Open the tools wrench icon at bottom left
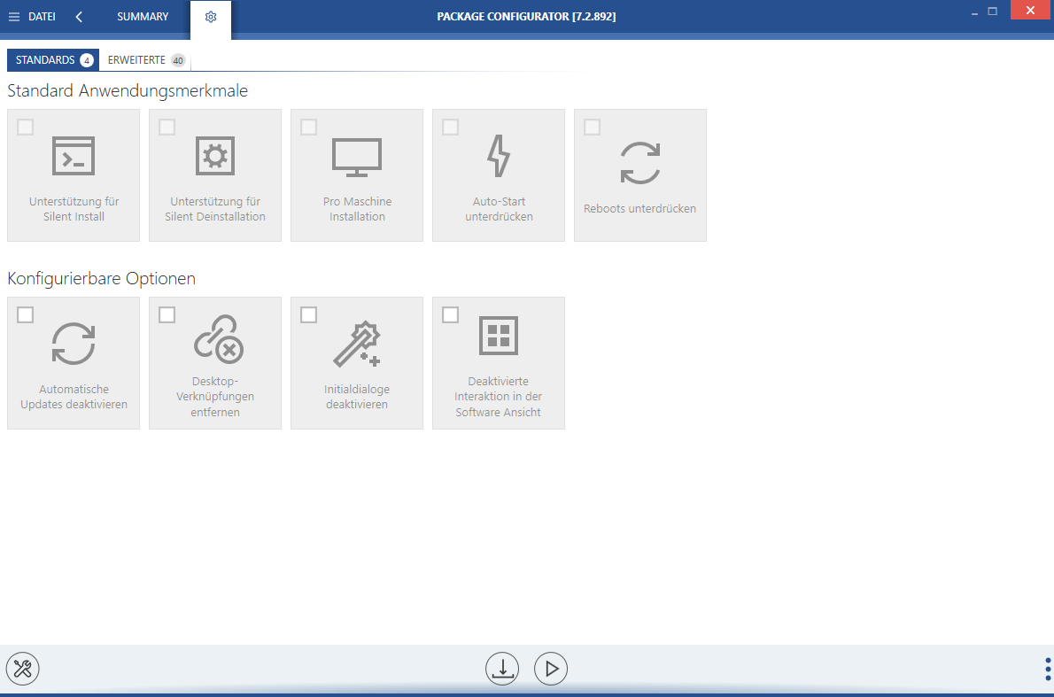1054x697 pixels. click(x=23, y=669)
